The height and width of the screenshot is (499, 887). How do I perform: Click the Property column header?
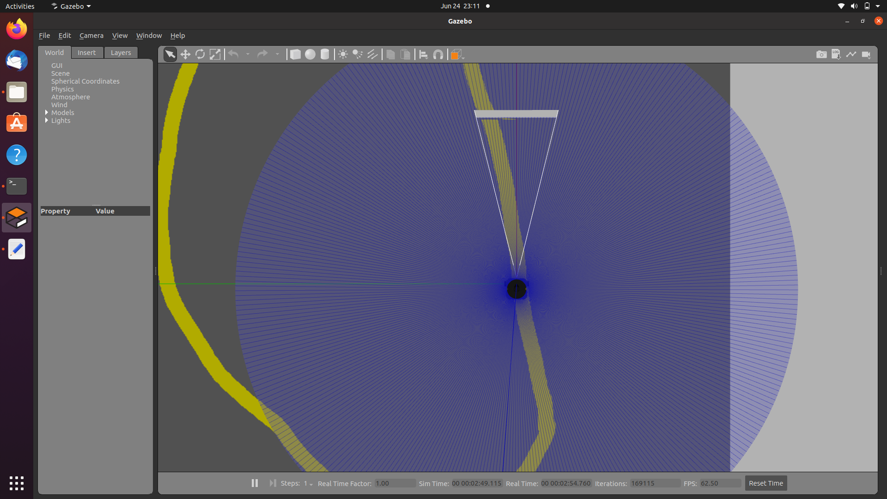(x=55, y=211)
